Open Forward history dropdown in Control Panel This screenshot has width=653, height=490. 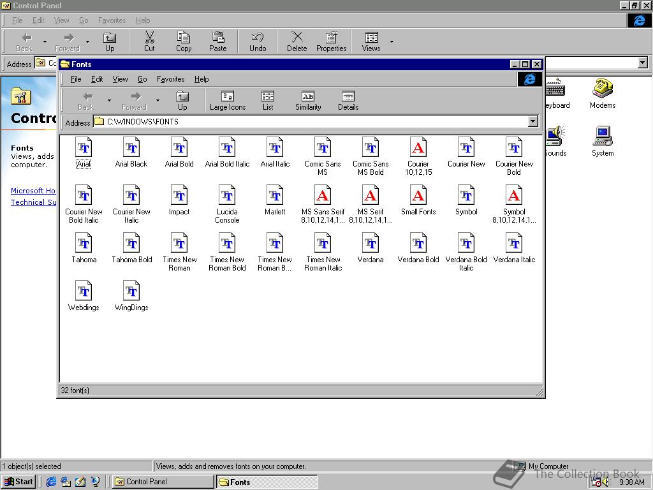87,41
